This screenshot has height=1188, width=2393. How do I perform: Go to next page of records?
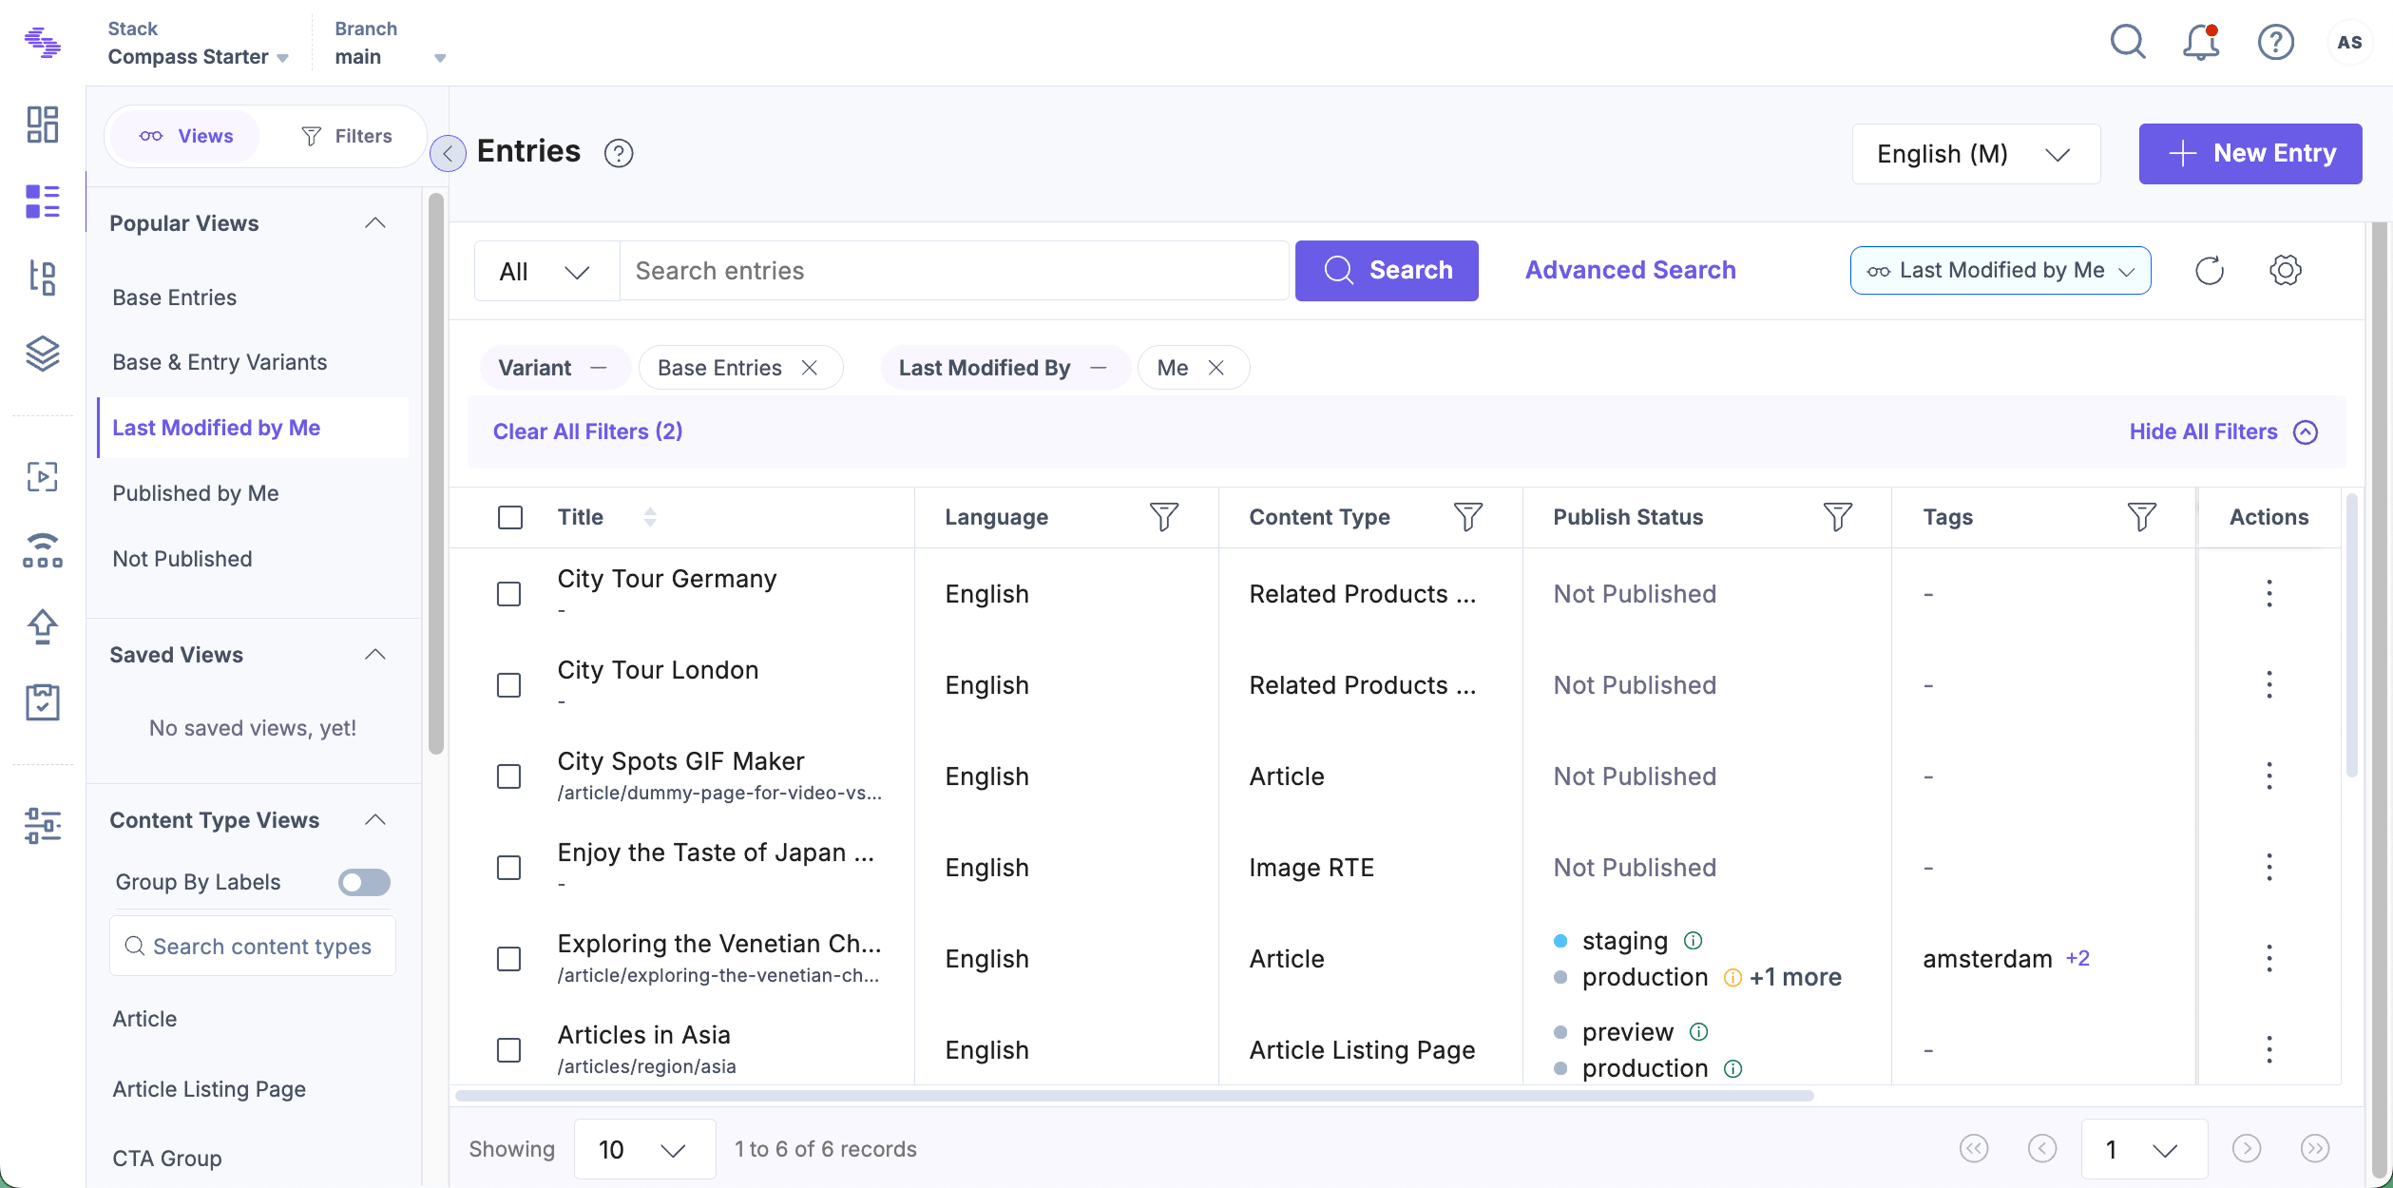tap(2246, 1149)
